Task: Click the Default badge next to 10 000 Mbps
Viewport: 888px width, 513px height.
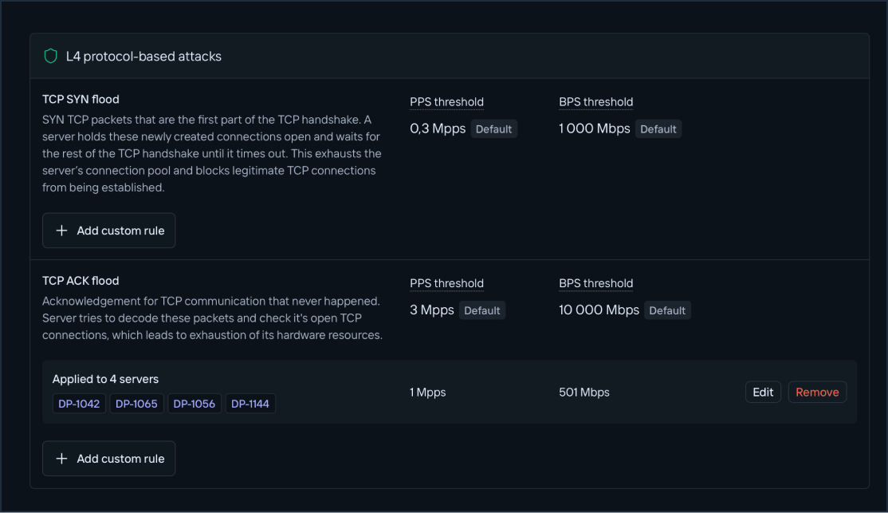Action: click(667, 310)
